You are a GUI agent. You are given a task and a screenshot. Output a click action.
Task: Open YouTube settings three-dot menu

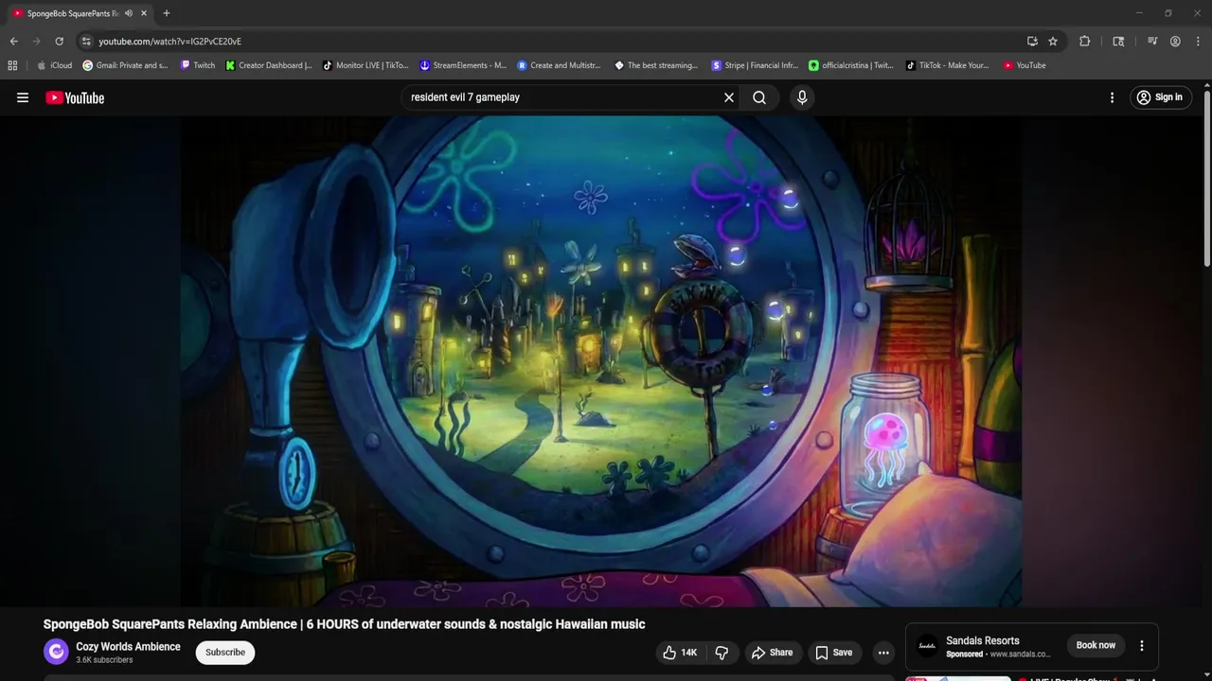[1112, 97]
